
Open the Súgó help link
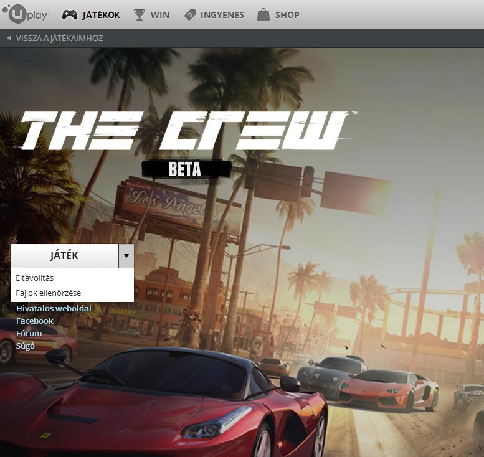coord(26,346)
